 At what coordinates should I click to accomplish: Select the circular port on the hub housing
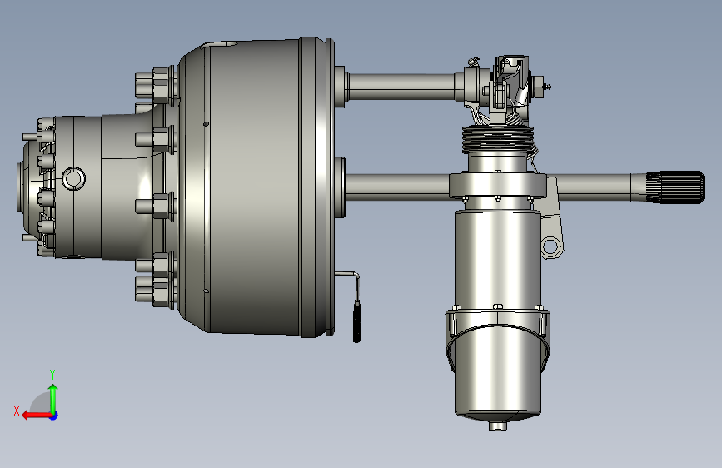(x=73, y=178)
